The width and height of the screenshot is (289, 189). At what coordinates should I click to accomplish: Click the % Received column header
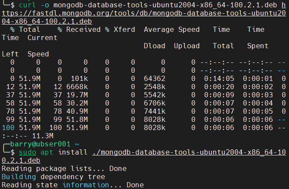coord(79,30)
